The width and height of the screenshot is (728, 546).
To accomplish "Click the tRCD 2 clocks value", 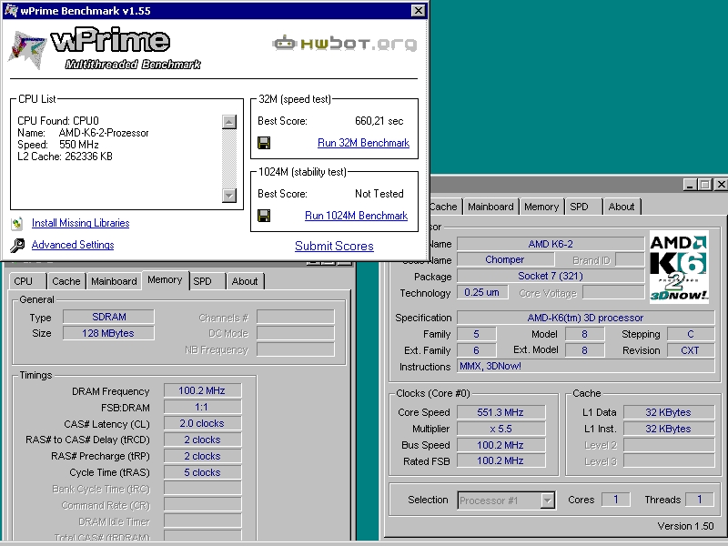I will (x=202, y=440).
